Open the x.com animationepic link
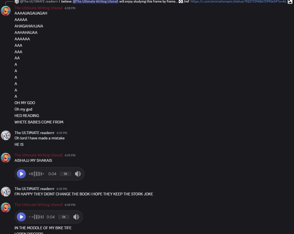Screen dimensions: 294x234 coord(238,1)
